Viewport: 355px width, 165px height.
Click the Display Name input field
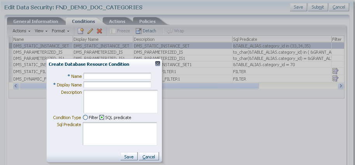pyautogui.click(x=117, y=85)
